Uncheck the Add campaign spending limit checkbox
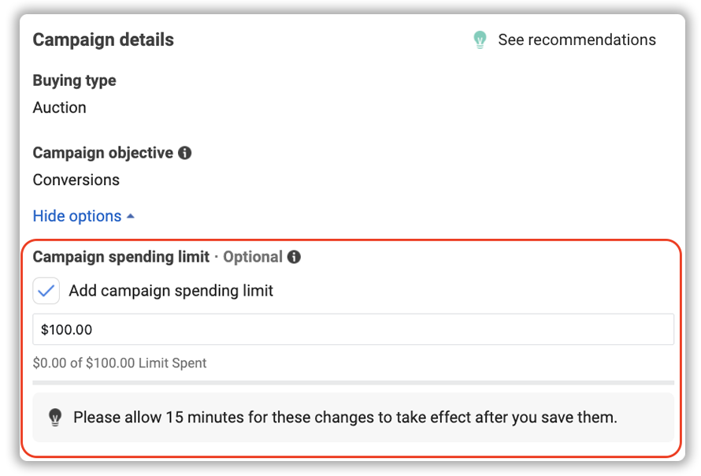The height and width of the screenshot is (476, 701). [46, 291]
